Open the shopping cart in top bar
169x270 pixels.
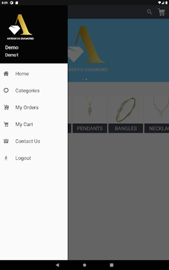point(161,12)
